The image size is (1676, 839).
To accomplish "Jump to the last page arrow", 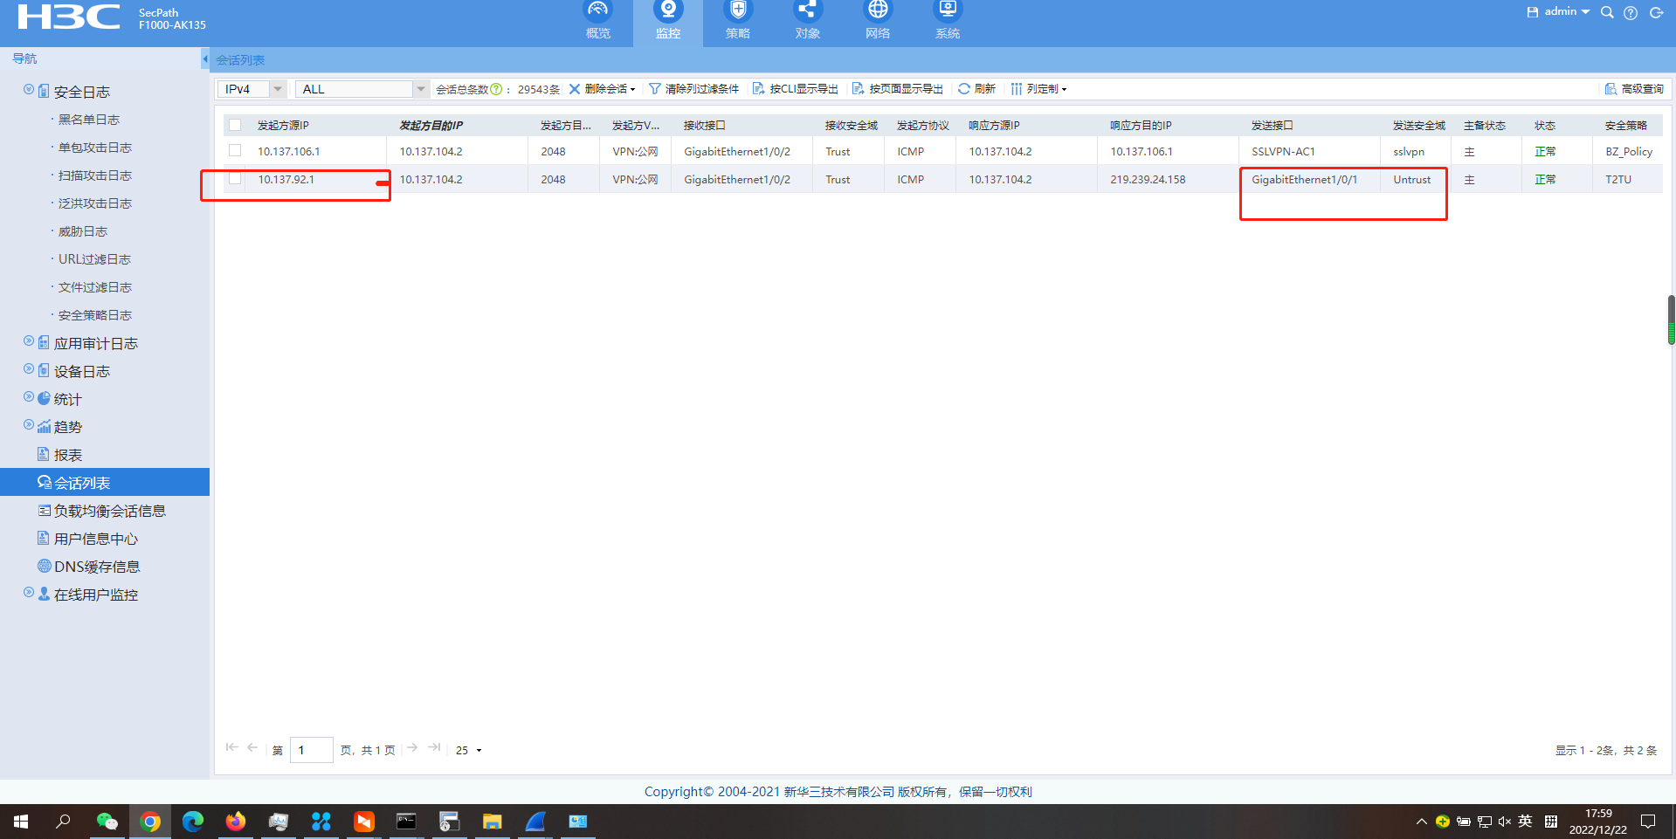I will (434, 747).
